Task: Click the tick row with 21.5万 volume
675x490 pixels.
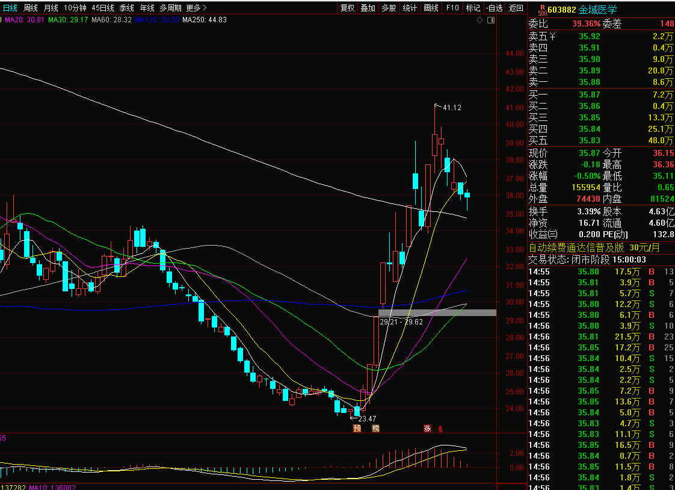Action: coord(601,336)
